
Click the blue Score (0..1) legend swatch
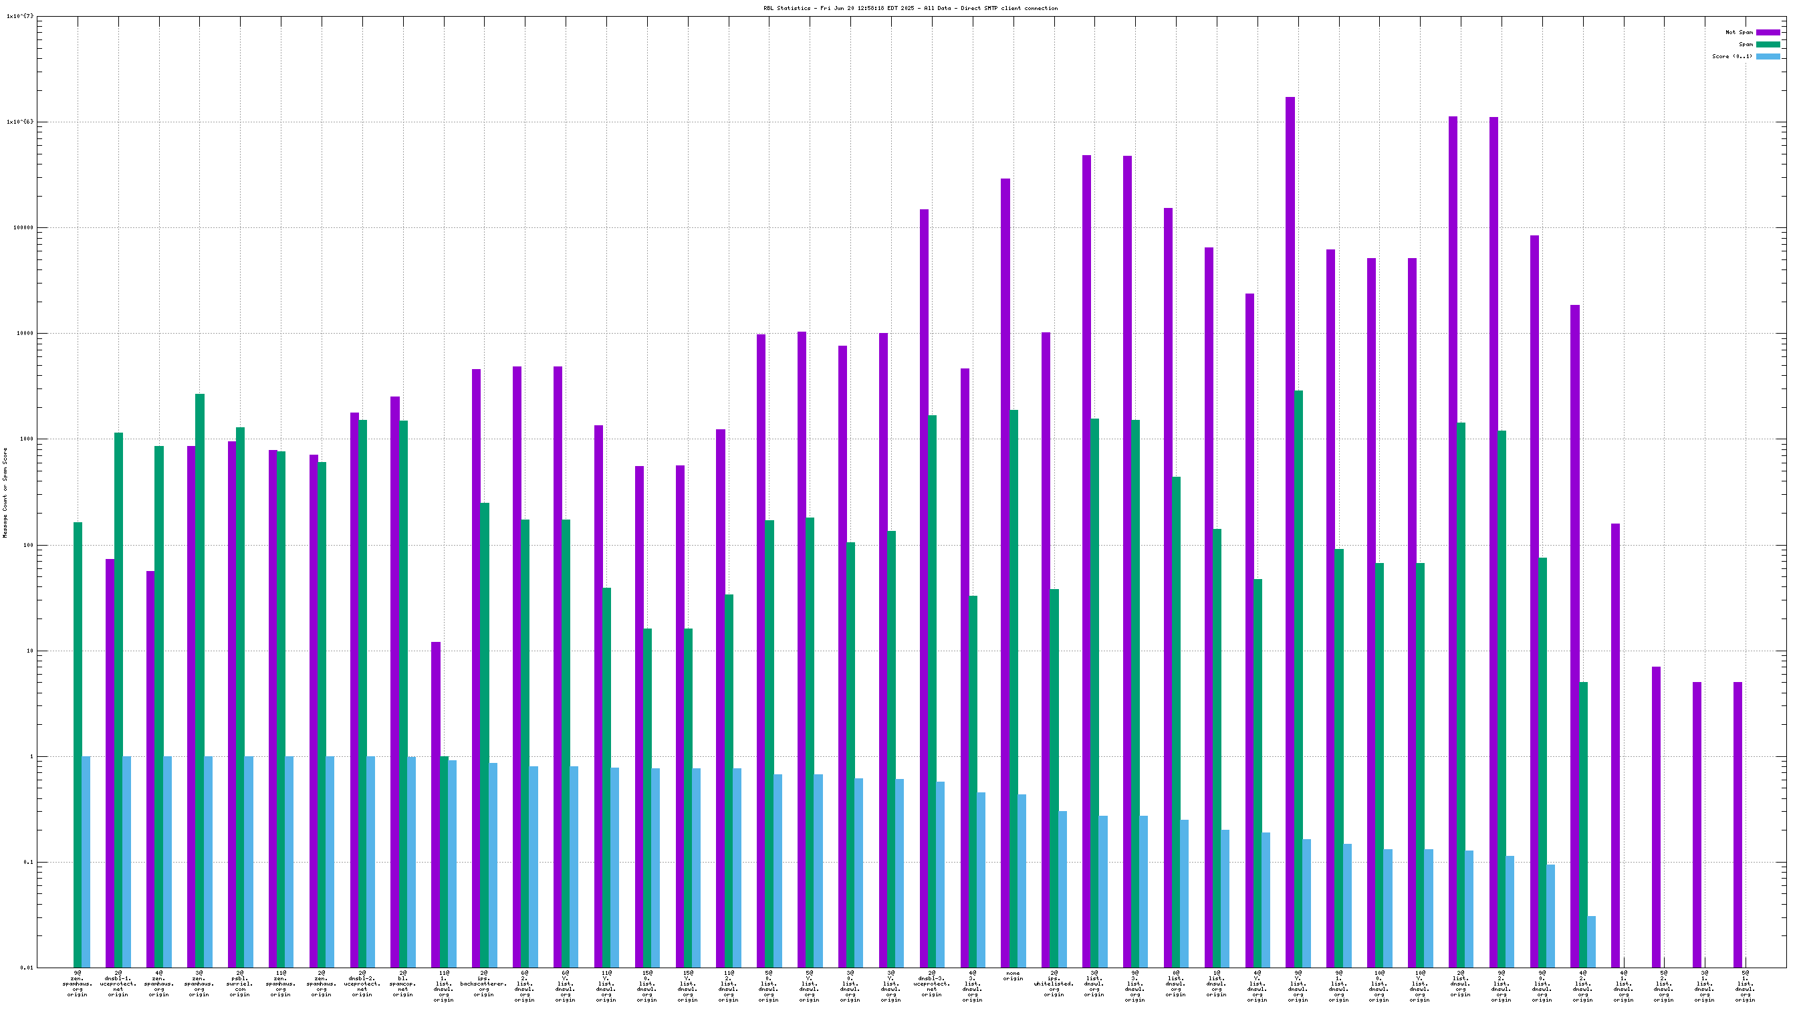coord(1768,57)
